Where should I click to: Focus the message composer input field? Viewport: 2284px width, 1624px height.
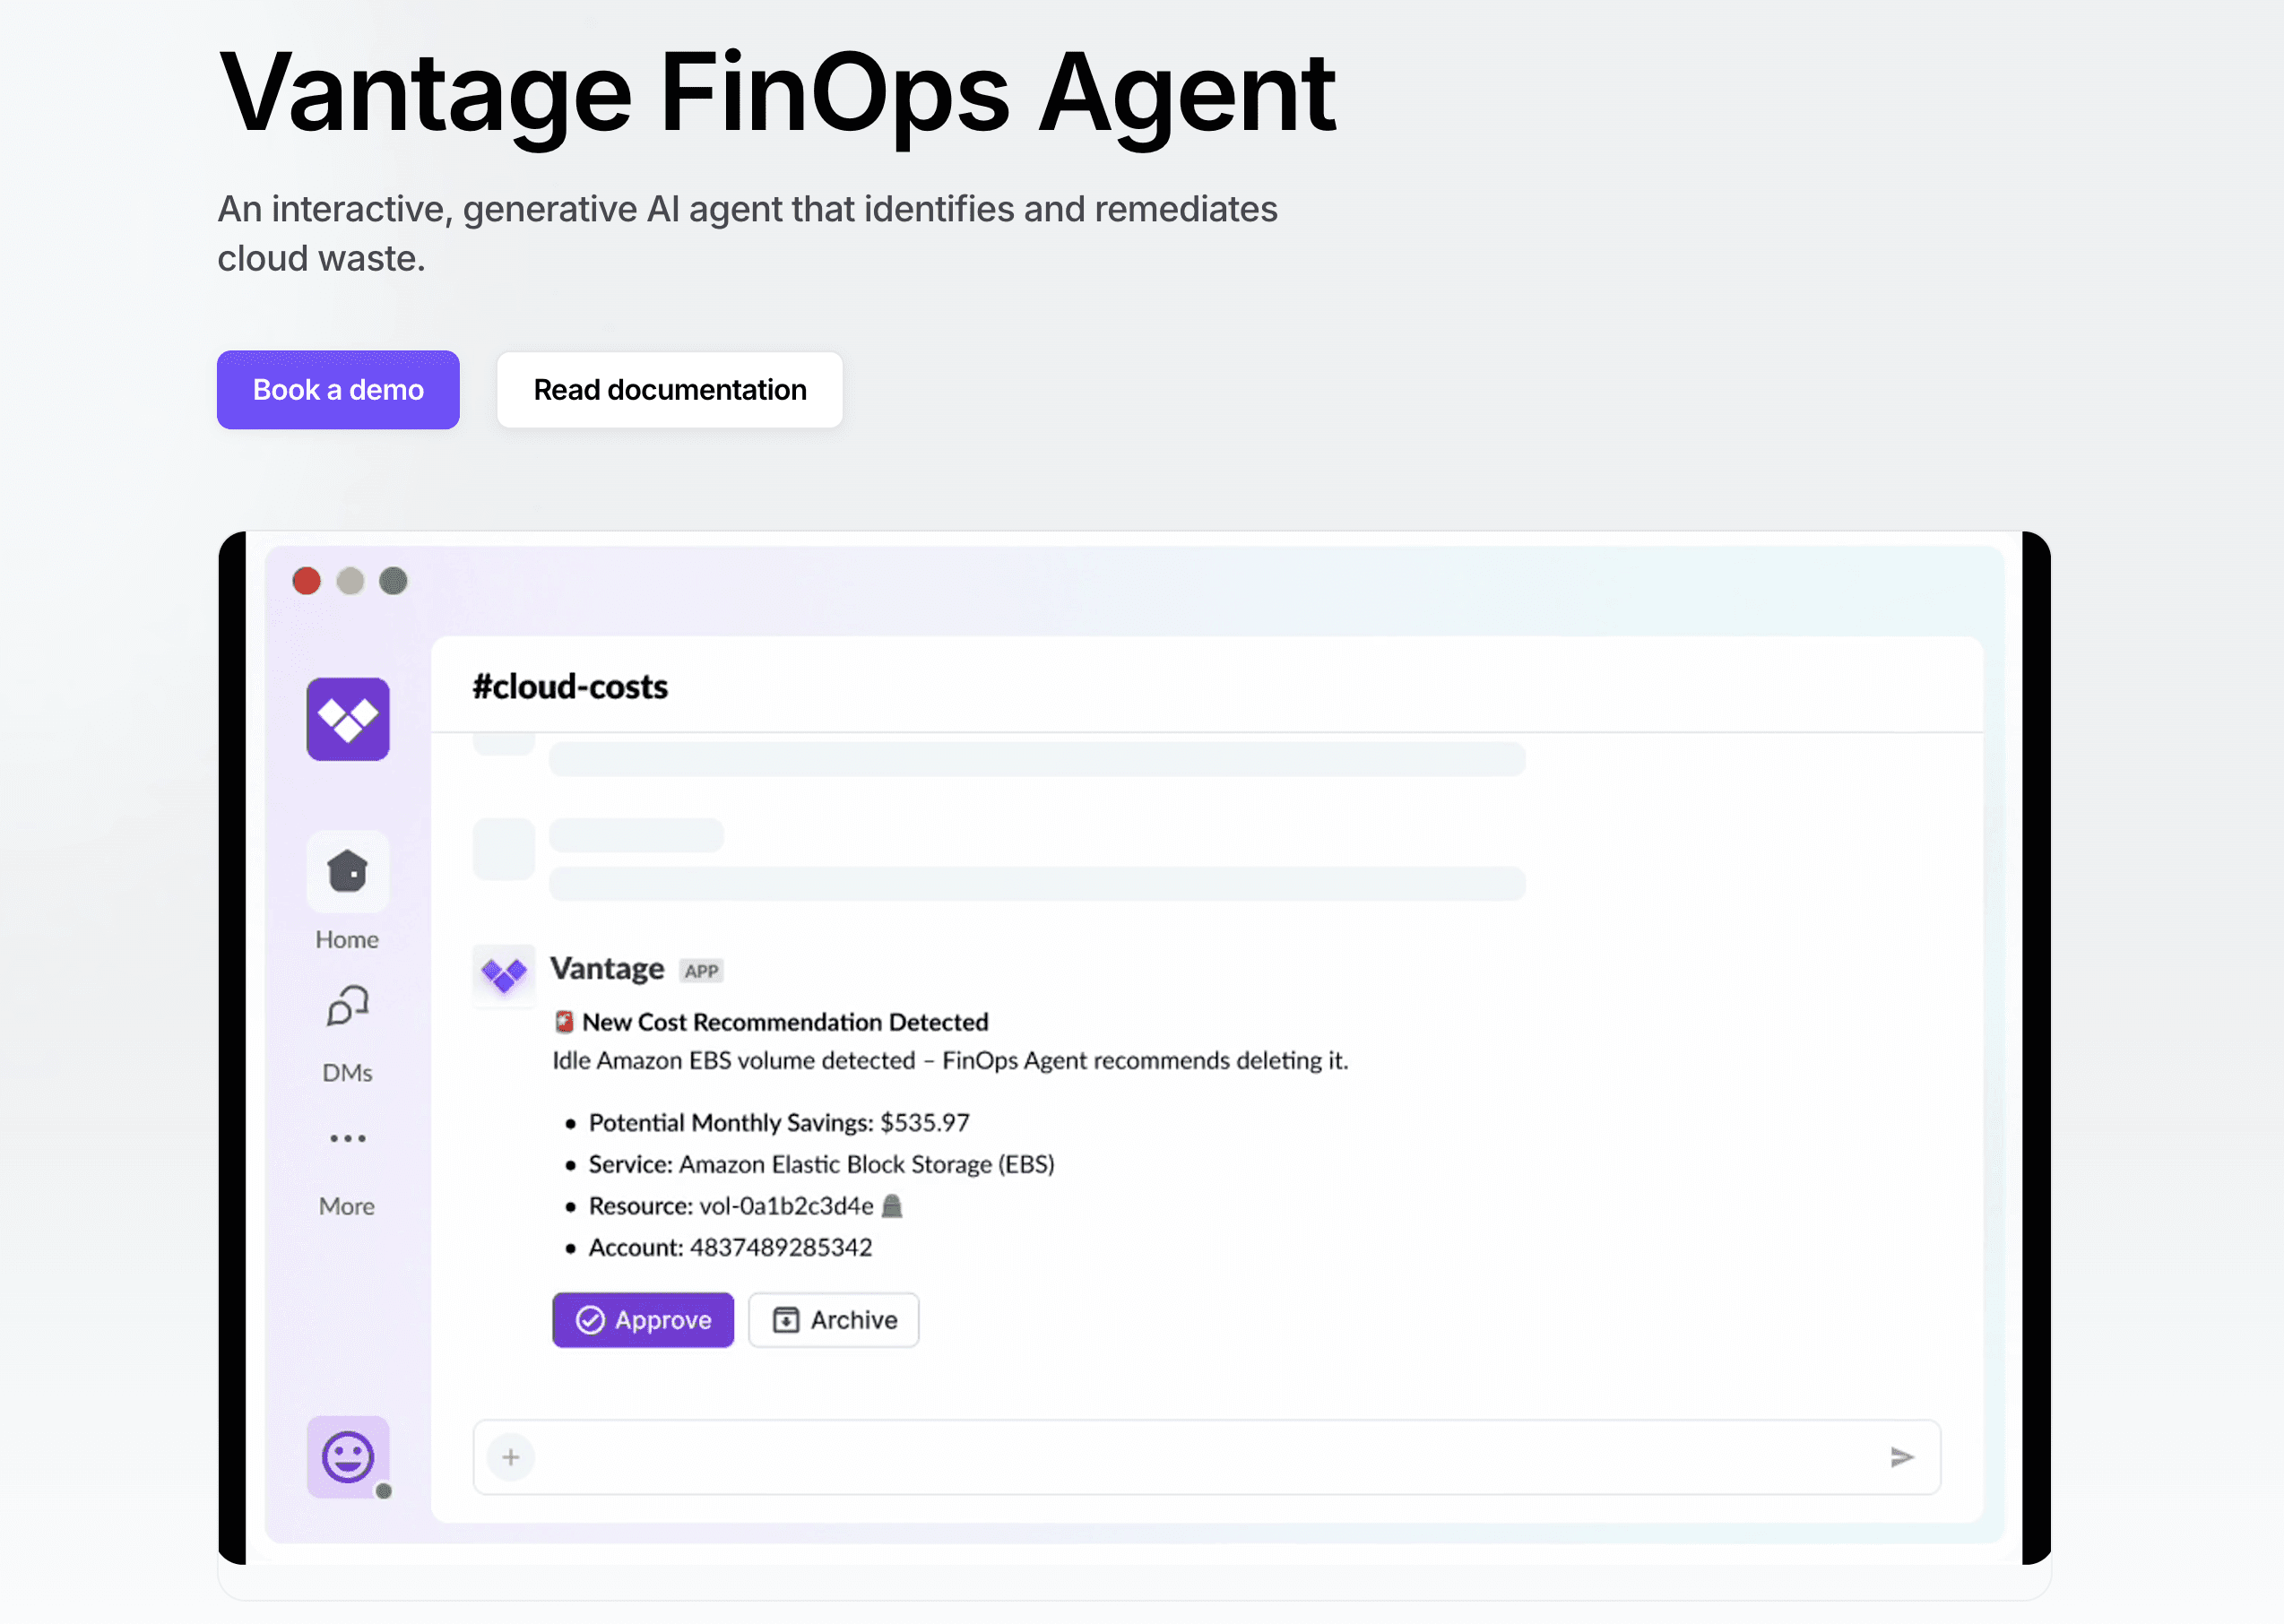pos(1200,1457)
